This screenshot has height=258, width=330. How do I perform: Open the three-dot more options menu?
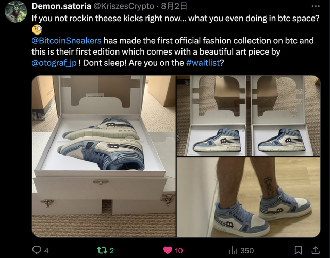tap(316, 6)
